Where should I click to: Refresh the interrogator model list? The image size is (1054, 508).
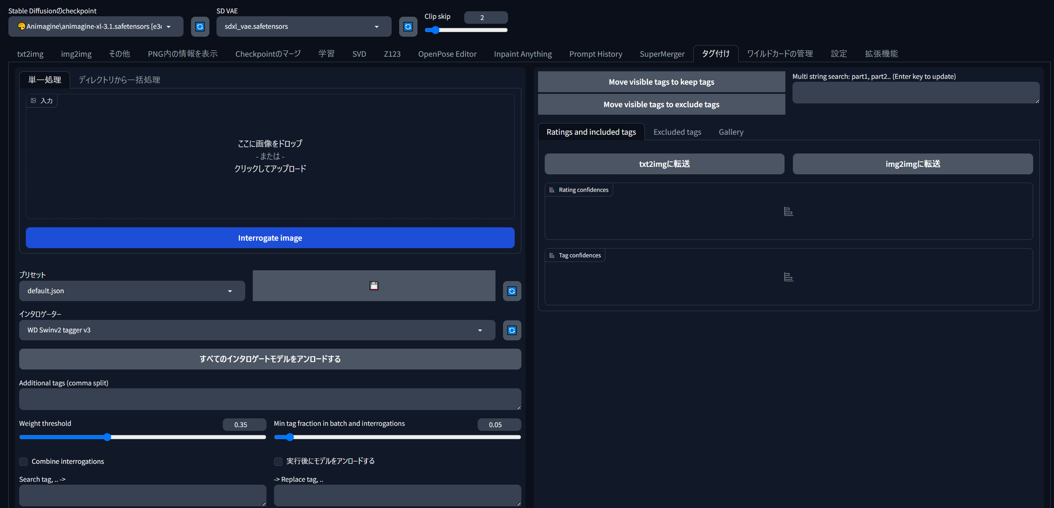pos(512,330)
